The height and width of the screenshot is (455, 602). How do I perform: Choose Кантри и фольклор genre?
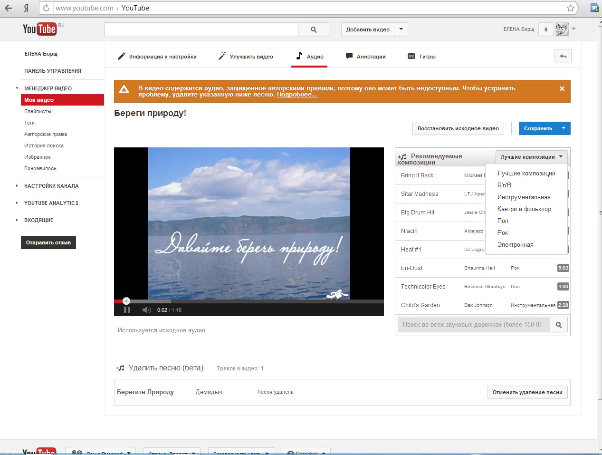click(x=525, y=209)
